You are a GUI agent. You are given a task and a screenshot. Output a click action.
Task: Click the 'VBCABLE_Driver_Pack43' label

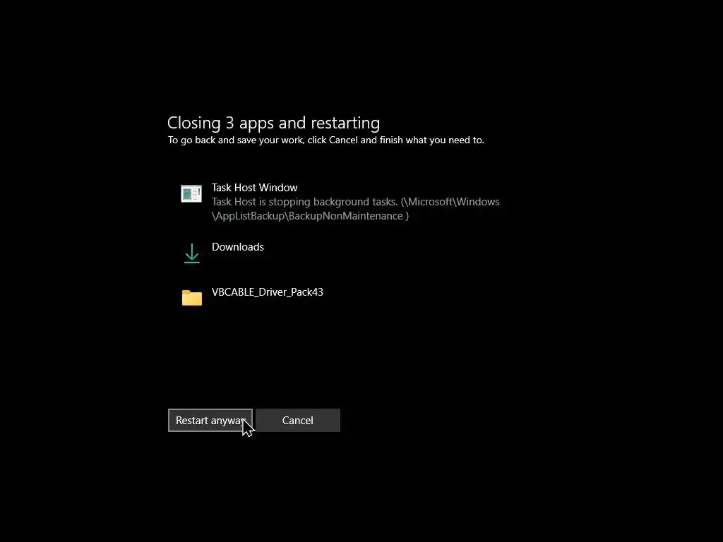tap(268, 292)
